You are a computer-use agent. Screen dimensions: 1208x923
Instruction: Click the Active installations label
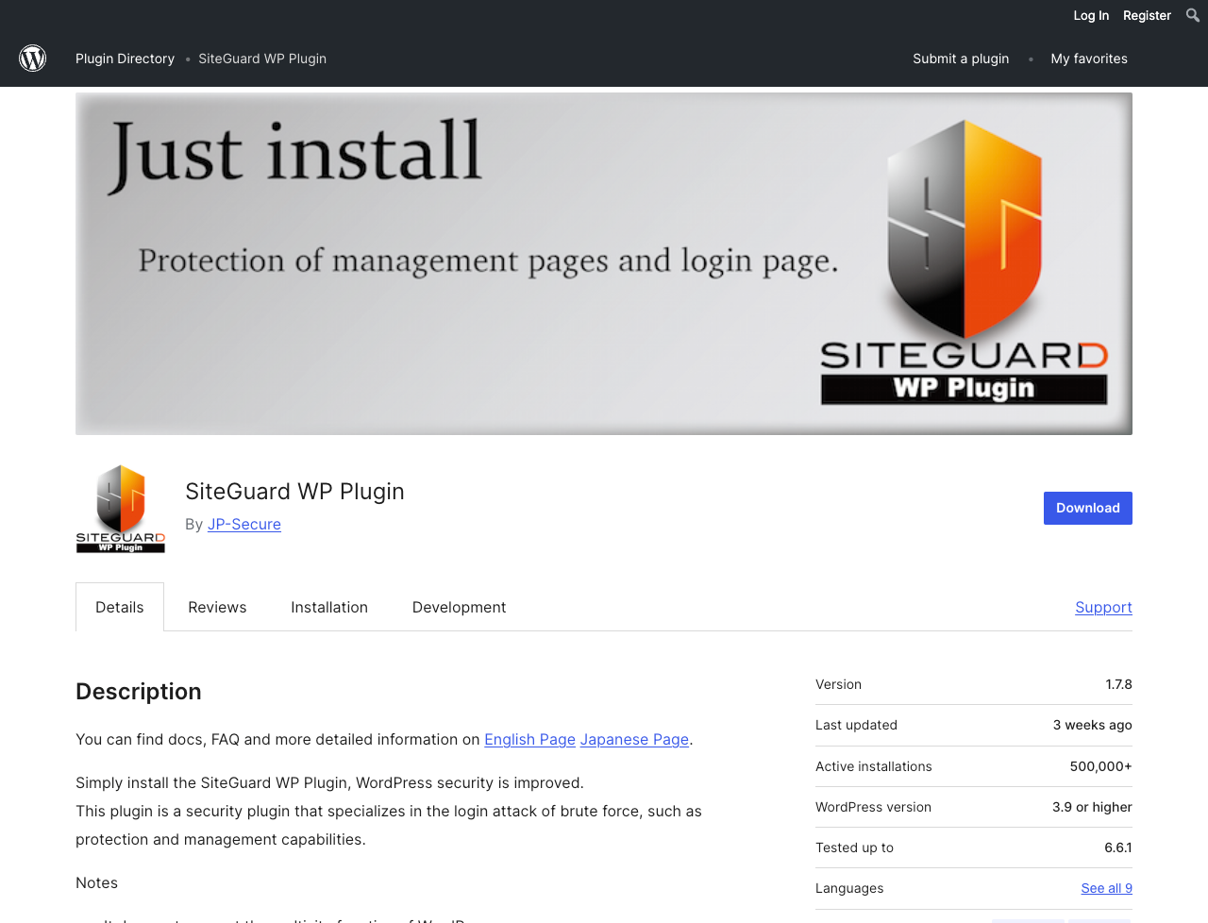pos(874,766)
